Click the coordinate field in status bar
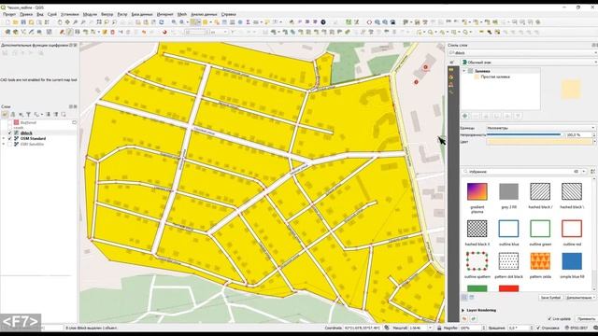Image resolution: width=598 pixels, height=336 pixels. click(x=363, y=328)
